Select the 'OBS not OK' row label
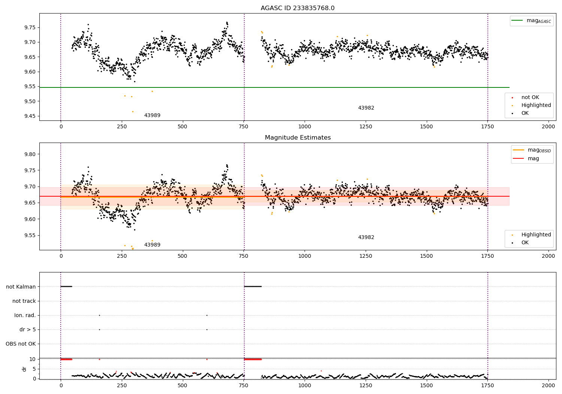Image resolution: width=562 pixels, height=394 pixels. click(x=21, y=344)
